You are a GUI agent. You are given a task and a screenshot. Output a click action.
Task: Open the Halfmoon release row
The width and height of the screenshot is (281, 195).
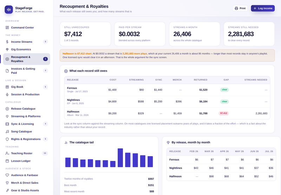click(167, 113)
